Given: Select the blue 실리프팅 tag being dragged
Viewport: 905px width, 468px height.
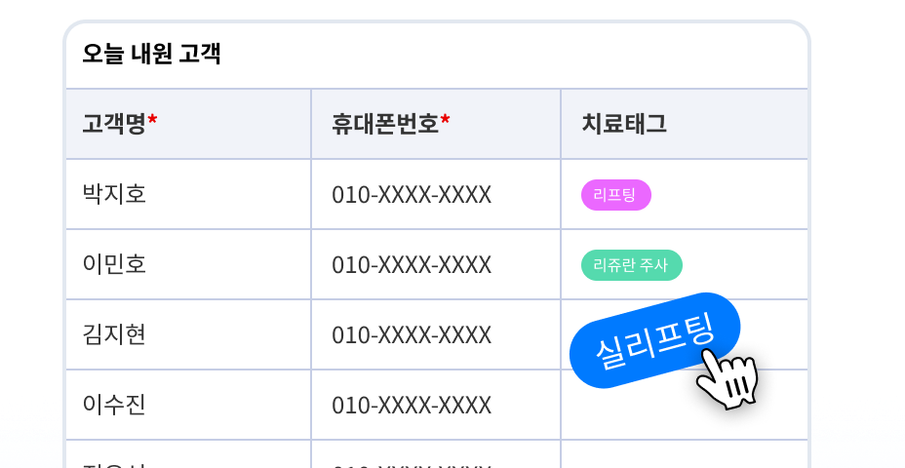Looking at the screenshot, I should coord(654,340).
